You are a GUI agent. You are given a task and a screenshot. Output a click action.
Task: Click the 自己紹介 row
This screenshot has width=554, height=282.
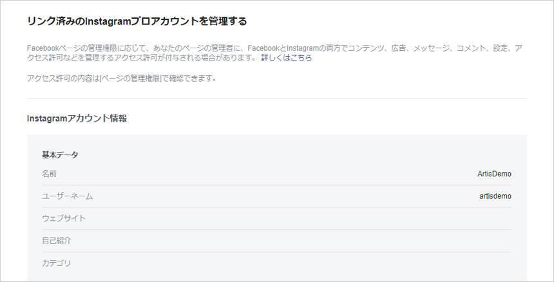276,241
